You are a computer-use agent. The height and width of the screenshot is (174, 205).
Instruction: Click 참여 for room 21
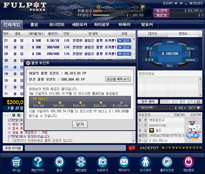pos(124,40)
